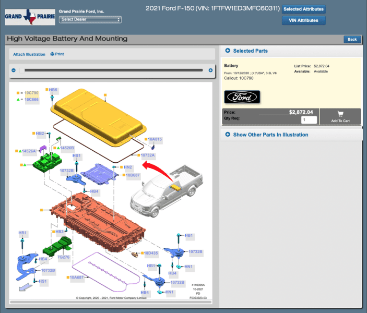Click the Qty Req input field
Screen dimensions: 367x313
[309, 120]
